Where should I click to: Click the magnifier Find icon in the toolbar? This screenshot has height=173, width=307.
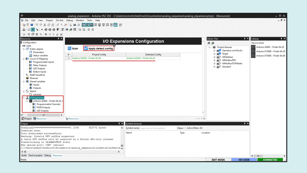[x=58, y=25]
